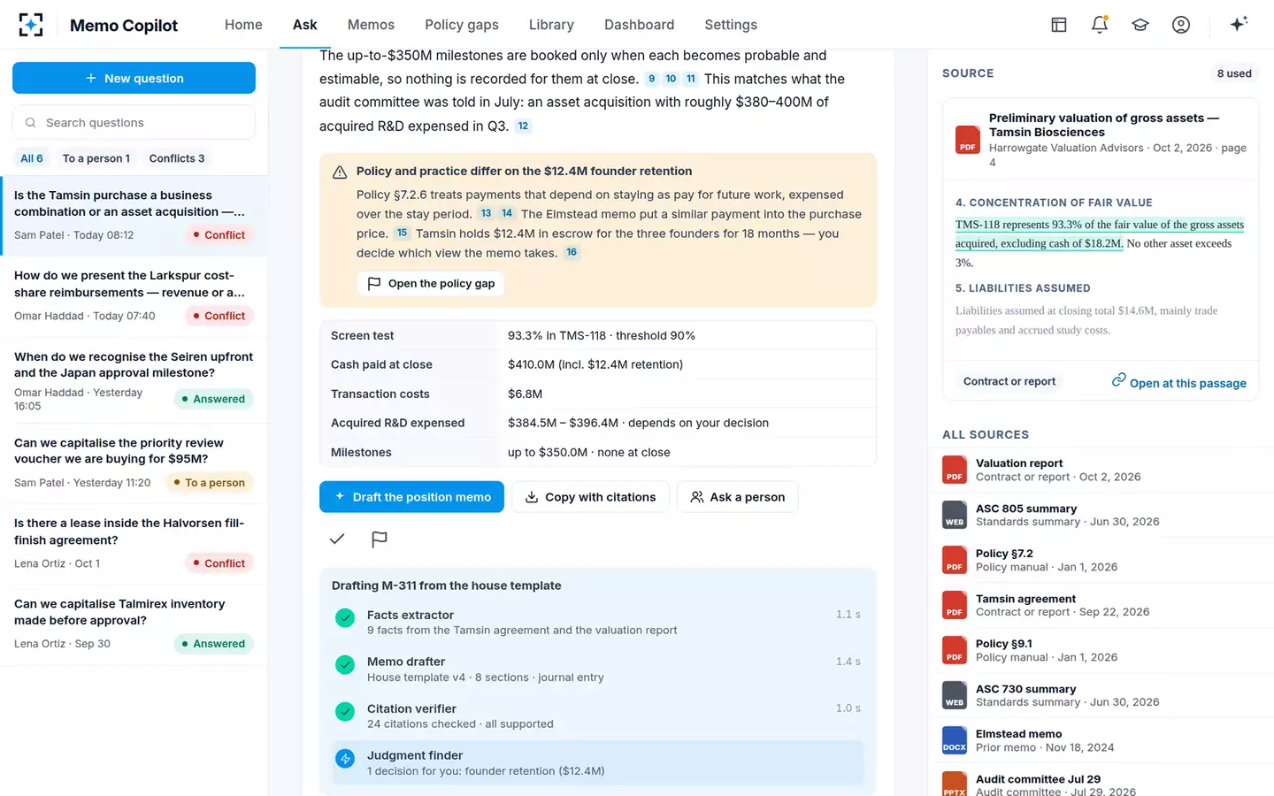Open citation 16 in policy alert
The height and width of the screenshot is (796, 1274).
[x=572, y=252]
